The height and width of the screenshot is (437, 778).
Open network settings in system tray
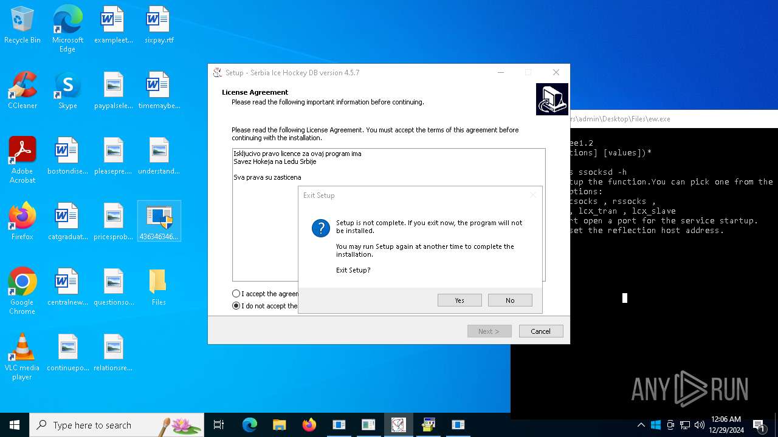click(x=685, y=425)
